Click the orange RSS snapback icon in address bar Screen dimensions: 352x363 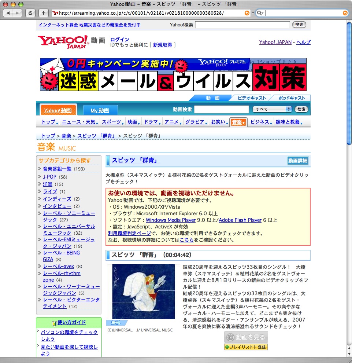tap(247, 13)
